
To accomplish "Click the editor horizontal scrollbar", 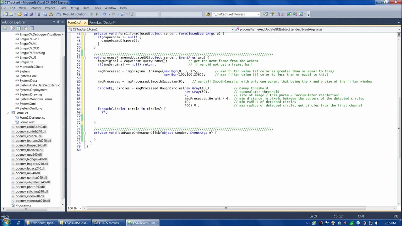I will click(x=226, y=208).
